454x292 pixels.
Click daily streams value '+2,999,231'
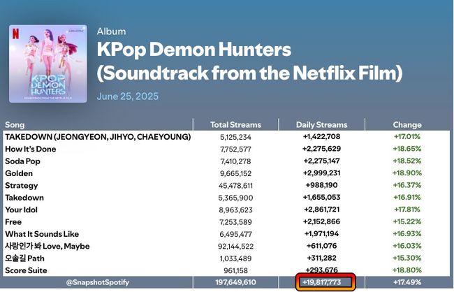322,173
